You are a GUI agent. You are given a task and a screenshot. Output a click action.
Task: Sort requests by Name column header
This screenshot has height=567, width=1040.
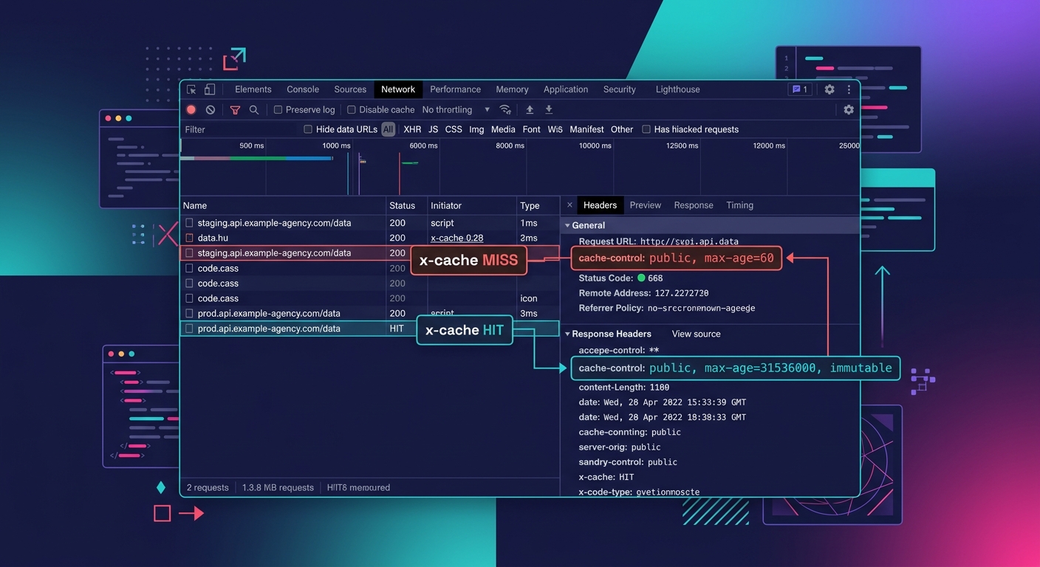coord(284,206)
